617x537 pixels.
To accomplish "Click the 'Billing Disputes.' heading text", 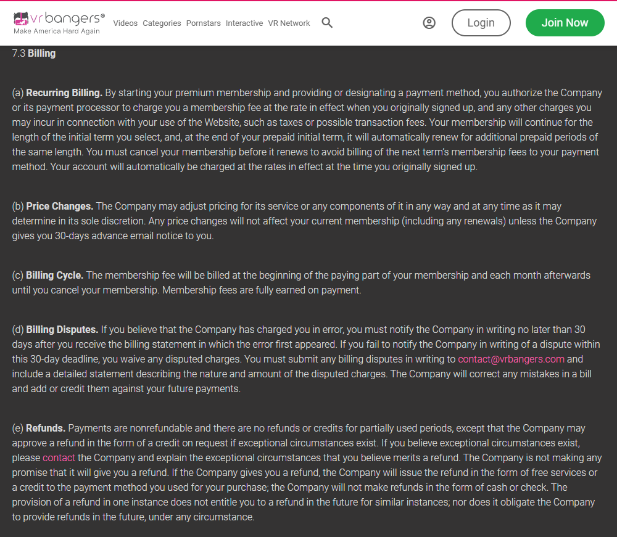I will pos(62,329).
